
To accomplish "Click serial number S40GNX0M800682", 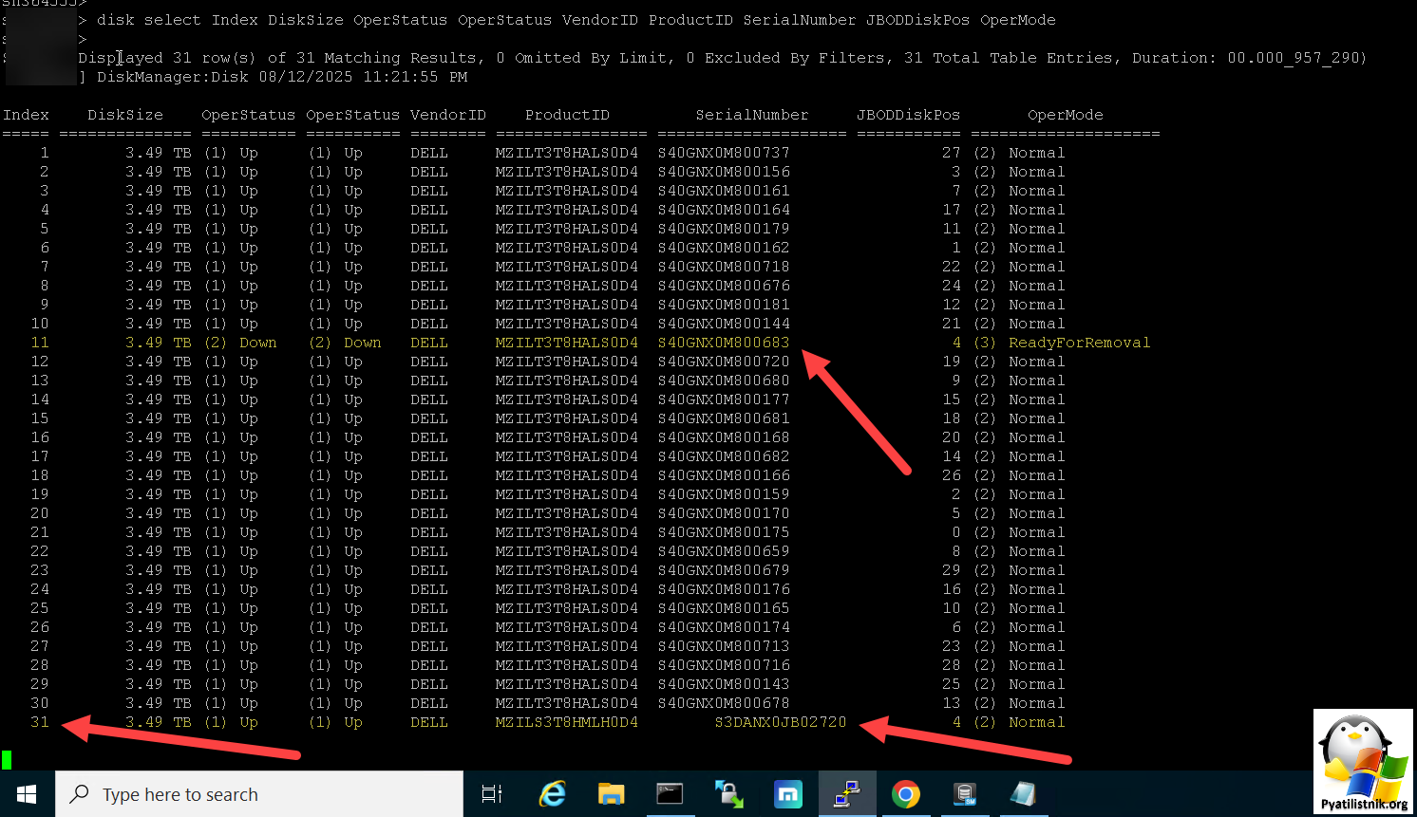I will point(724,456).
